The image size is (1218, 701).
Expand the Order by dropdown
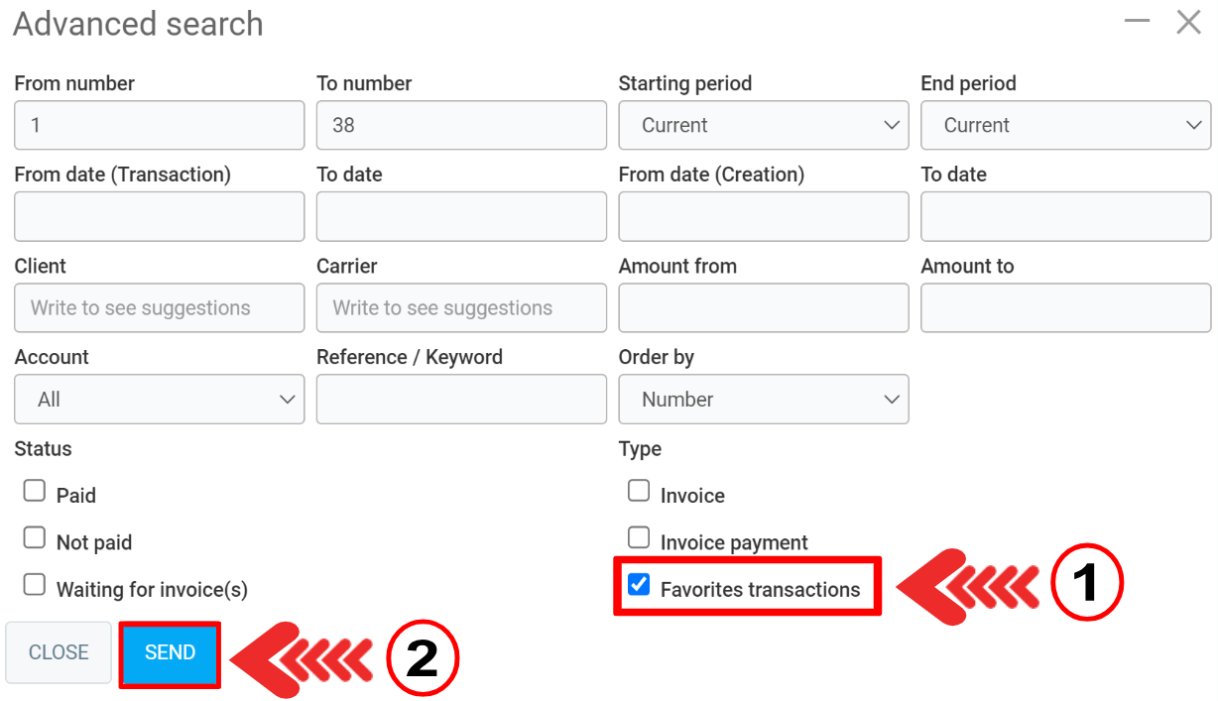pyautogui.click(x=763, y=400)
